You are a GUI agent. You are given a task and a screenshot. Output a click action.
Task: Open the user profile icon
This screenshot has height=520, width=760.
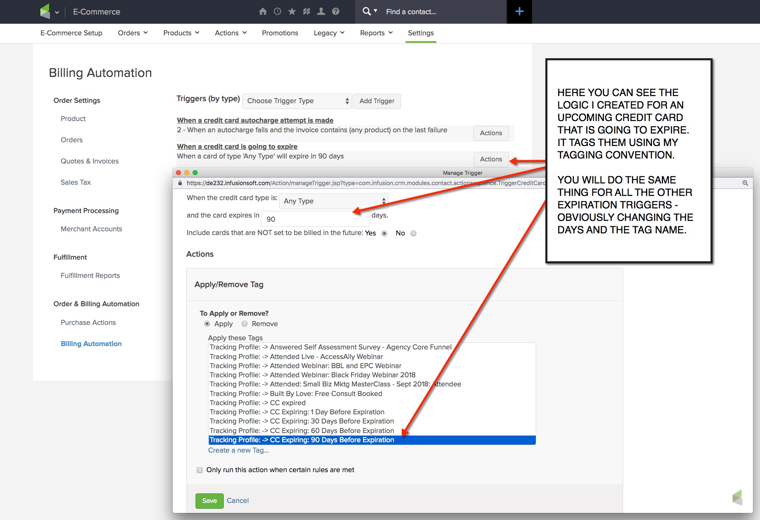[x=321, y=12]
